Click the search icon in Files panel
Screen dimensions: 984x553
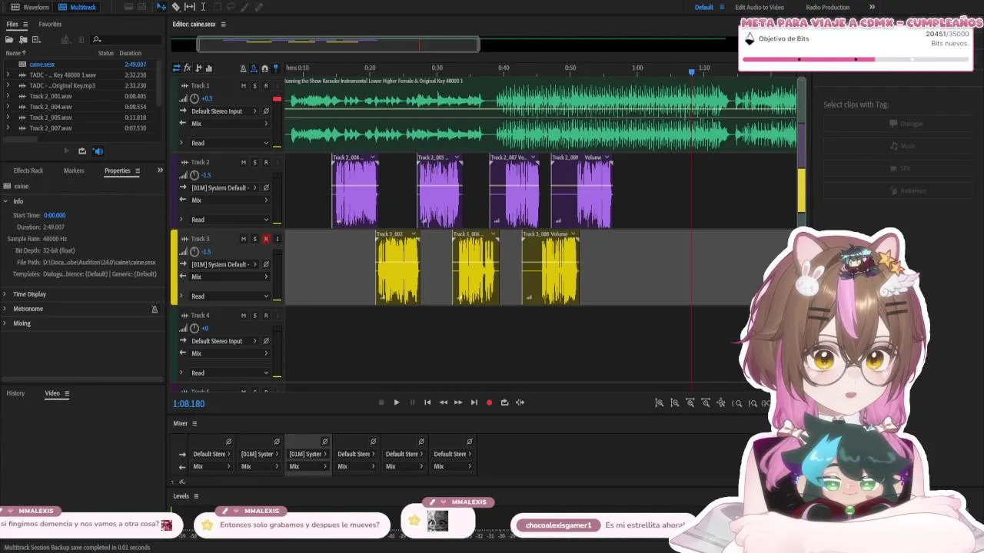pyautogui.click(x=97, y=39)
